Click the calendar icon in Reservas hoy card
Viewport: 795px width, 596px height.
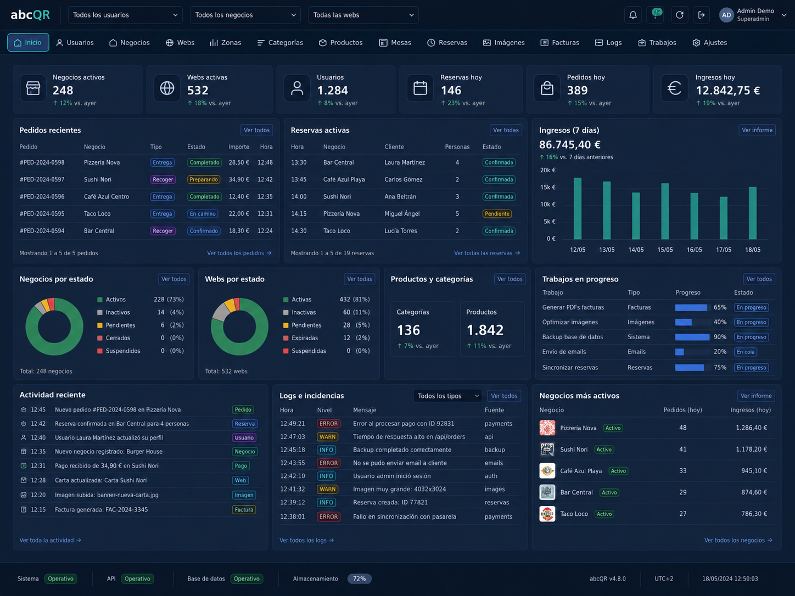[x=420, y=88]
